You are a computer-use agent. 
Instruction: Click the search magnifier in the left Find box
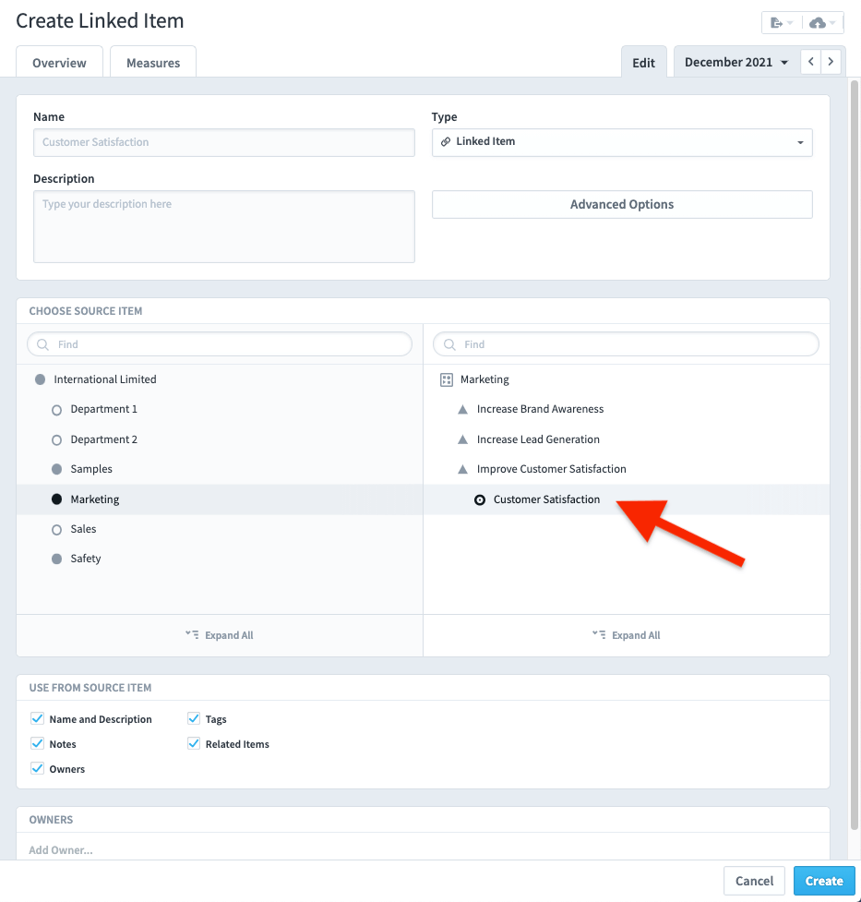click(x=42, y=343)
